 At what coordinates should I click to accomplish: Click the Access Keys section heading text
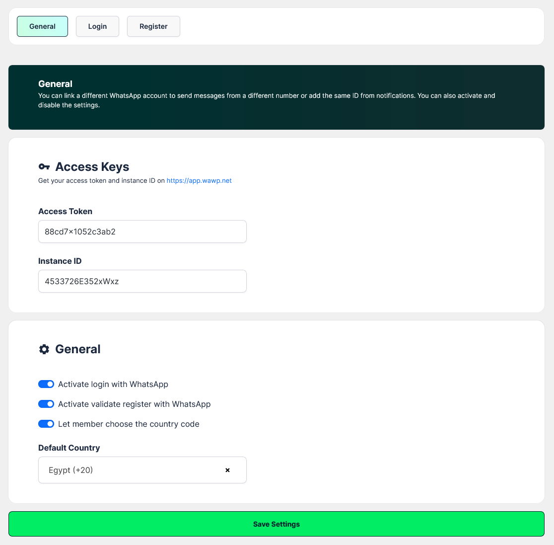pyautogui.click(x=92, y=167)
